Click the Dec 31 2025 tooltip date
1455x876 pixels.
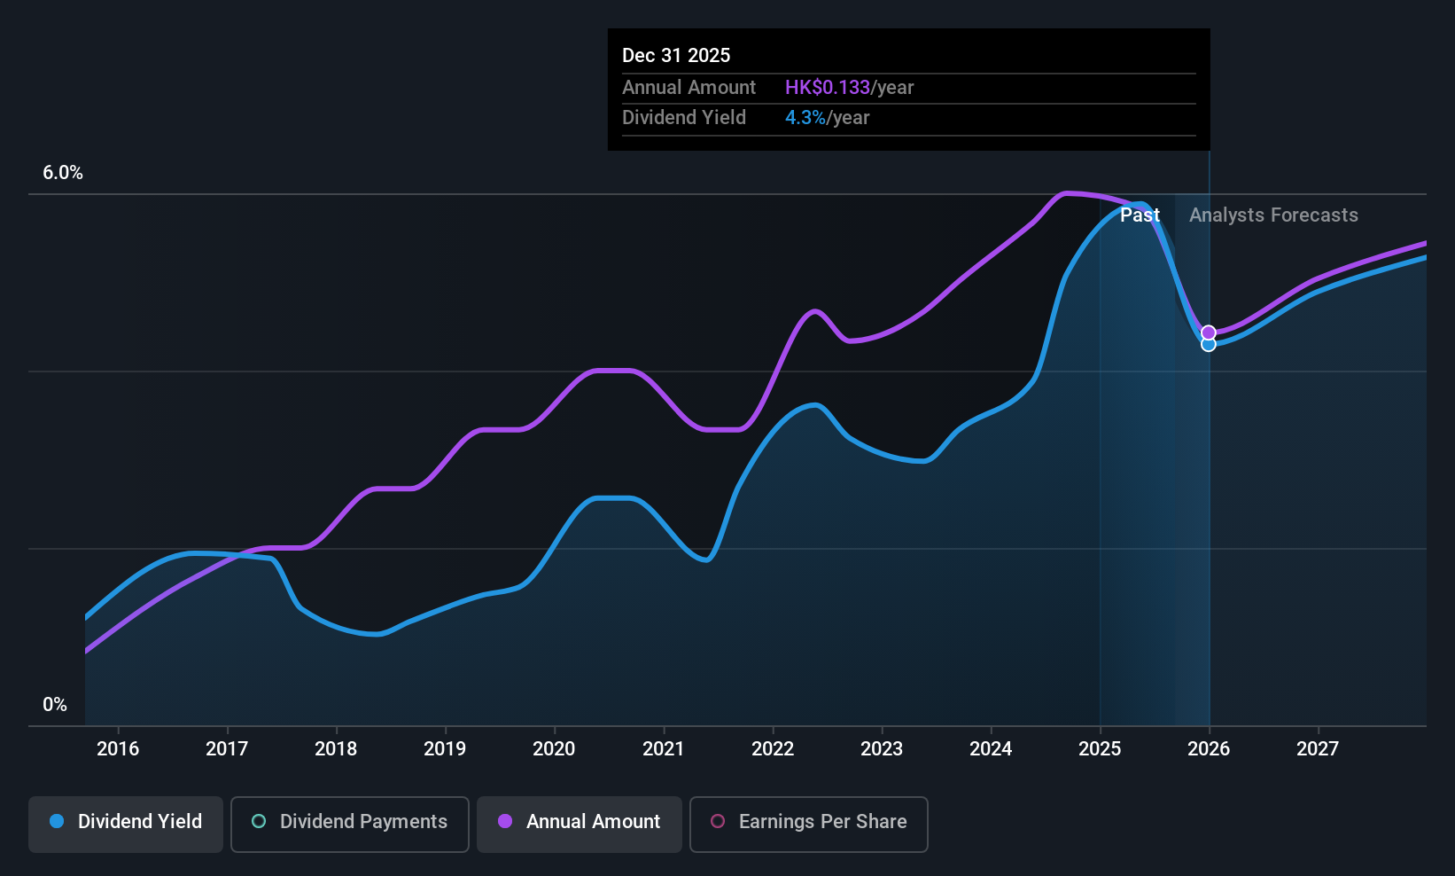pos(676,55)
